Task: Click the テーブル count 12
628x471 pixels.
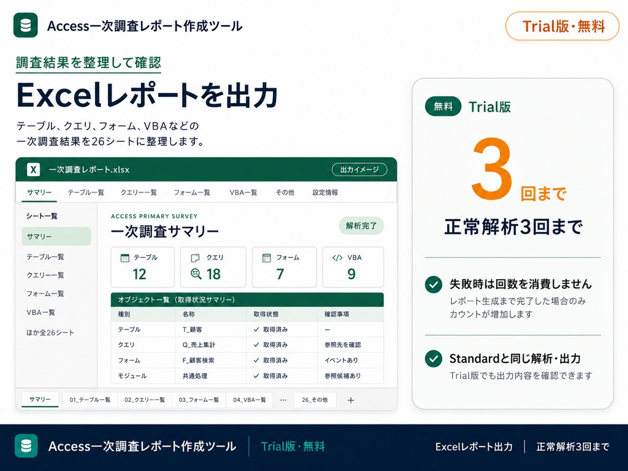Action: tap(139, 274)
